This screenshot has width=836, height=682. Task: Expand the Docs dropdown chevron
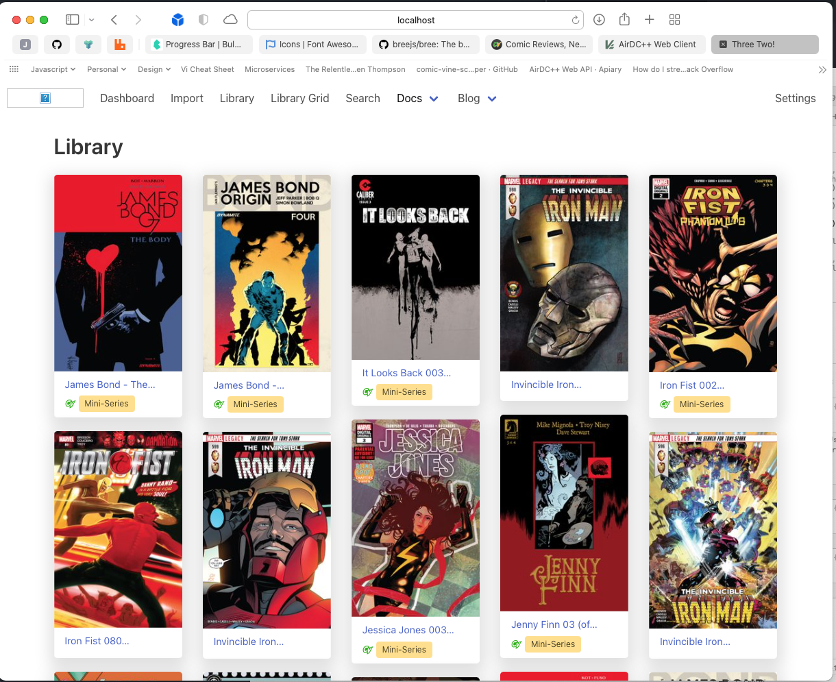coord(434,99)
